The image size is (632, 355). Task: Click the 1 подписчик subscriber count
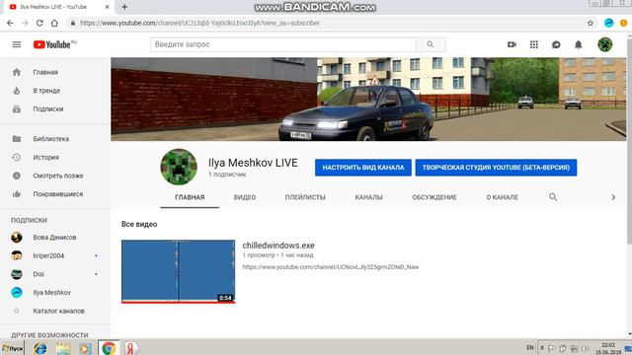click(227, 175)
